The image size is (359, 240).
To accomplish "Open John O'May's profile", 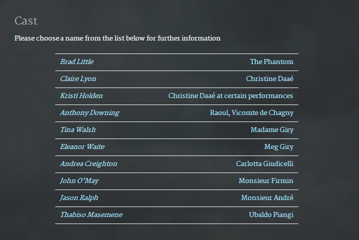I will [x=79, y=181].
